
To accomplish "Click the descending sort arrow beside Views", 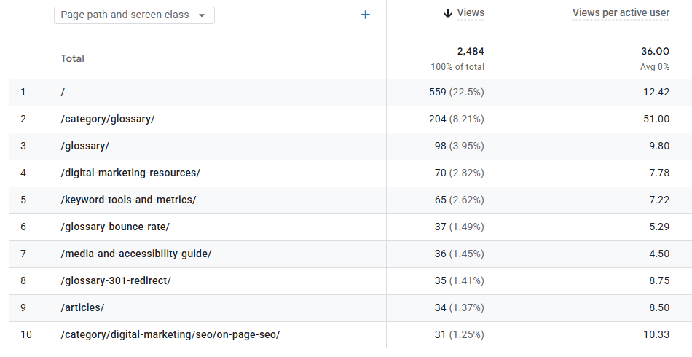I will coord(447,13).
